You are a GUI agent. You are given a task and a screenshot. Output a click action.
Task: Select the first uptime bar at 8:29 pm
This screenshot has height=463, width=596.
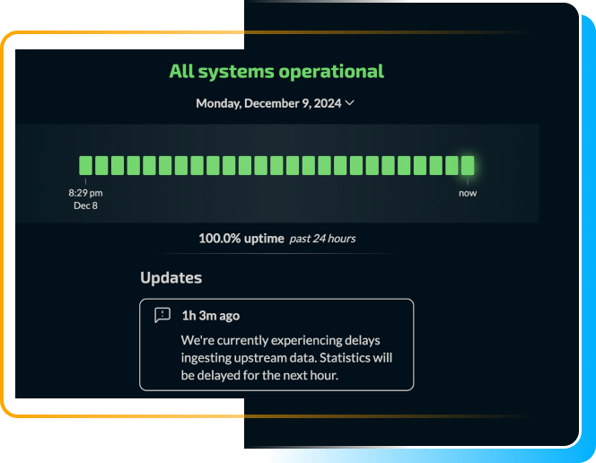click(85, 165)
